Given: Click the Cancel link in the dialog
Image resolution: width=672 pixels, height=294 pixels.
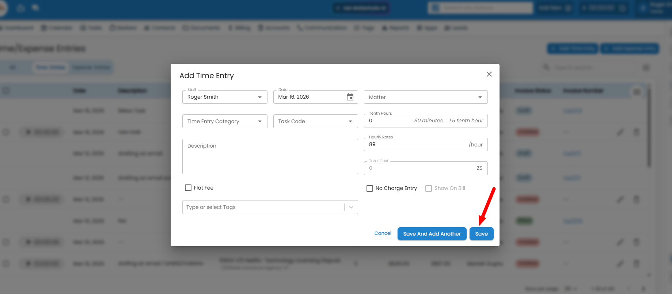Looking at the screenshot, I should pyautogui.click(x=383, y=233).
